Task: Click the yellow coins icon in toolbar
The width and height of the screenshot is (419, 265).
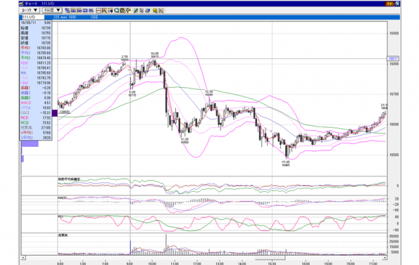Action: tap(155, 11)
